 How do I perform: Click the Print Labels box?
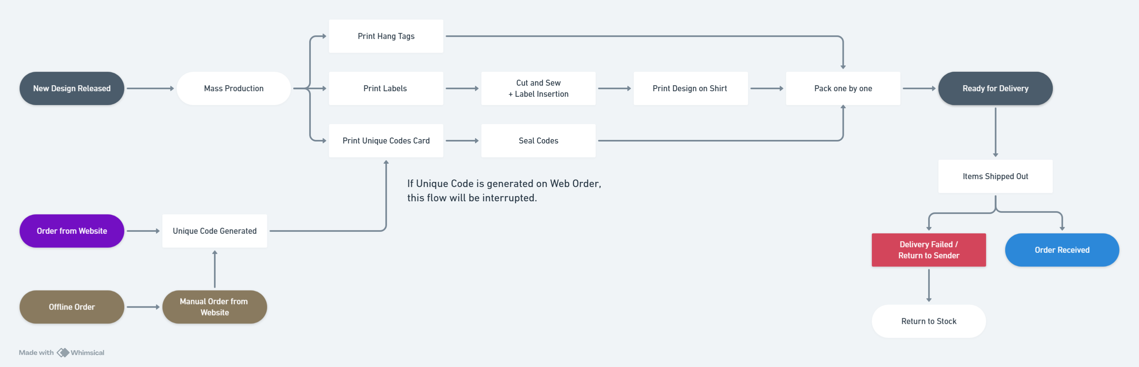point(386,88)
